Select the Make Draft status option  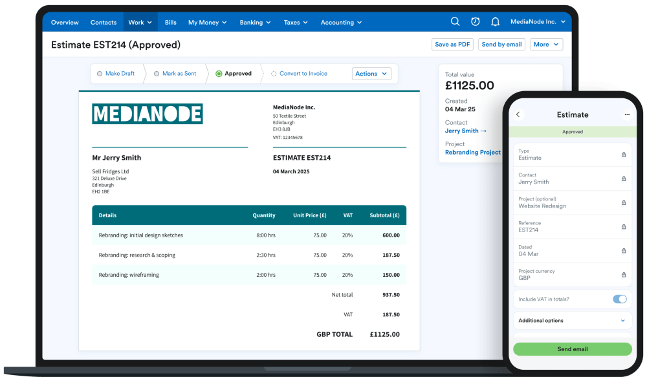coord(116,74)
